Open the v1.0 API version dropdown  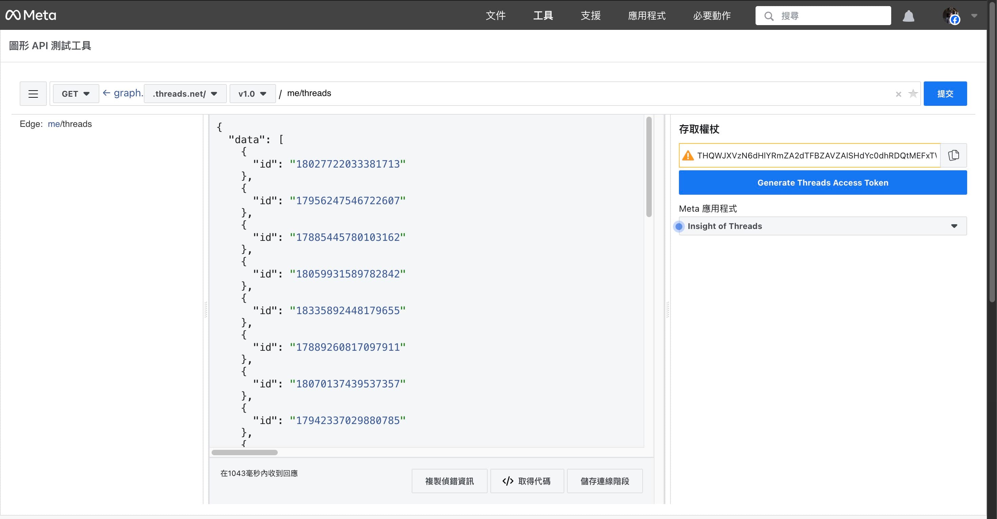[252, 93]
